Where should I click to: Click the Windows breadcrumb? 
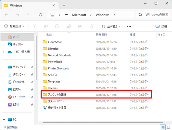pyautogui.click(x=103, y=15)
